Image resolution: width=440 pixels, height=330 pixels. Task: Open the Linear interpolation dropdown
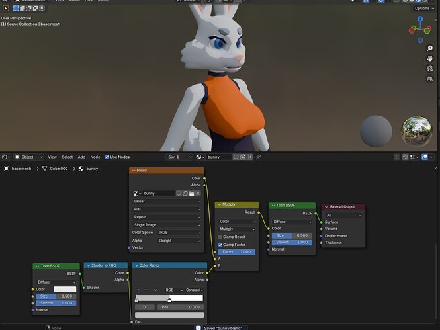click(167, 201)
